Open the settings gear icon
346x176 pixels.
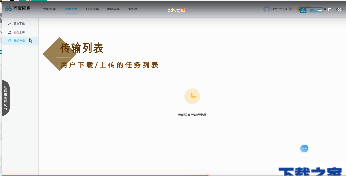[x=324, y=9]
